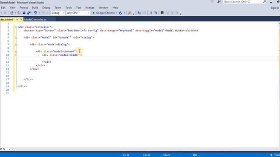The image size is (280, 157).
Task: Open the Help menu
Action: [115, 8]
